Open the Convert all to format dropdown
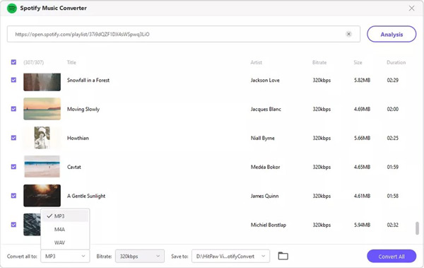Viewport: 424px width, 268px height. (65, 256)
